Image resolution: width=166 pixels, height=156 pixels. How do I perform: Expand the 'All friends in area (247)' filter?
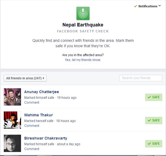[x=25, y=78]
